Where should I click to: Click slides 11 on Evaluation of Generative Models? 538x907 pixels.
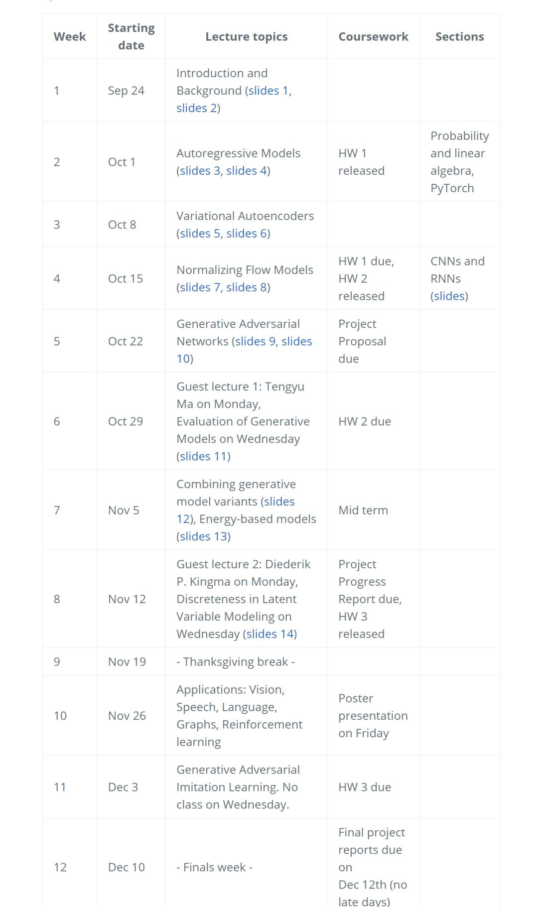tap(203, 456)
